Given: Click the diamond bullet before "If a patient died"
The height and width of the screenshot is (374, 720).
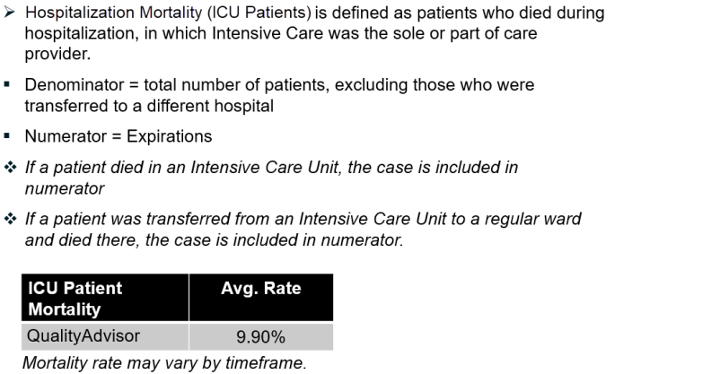Looking at the screenshot, I should [x=11, y=168].
